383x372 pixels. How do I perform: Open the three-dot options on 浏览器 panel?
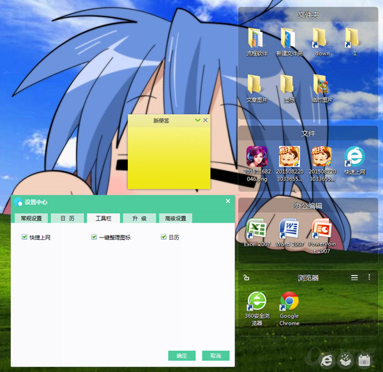pyautogui.click(x=369, y=277)
